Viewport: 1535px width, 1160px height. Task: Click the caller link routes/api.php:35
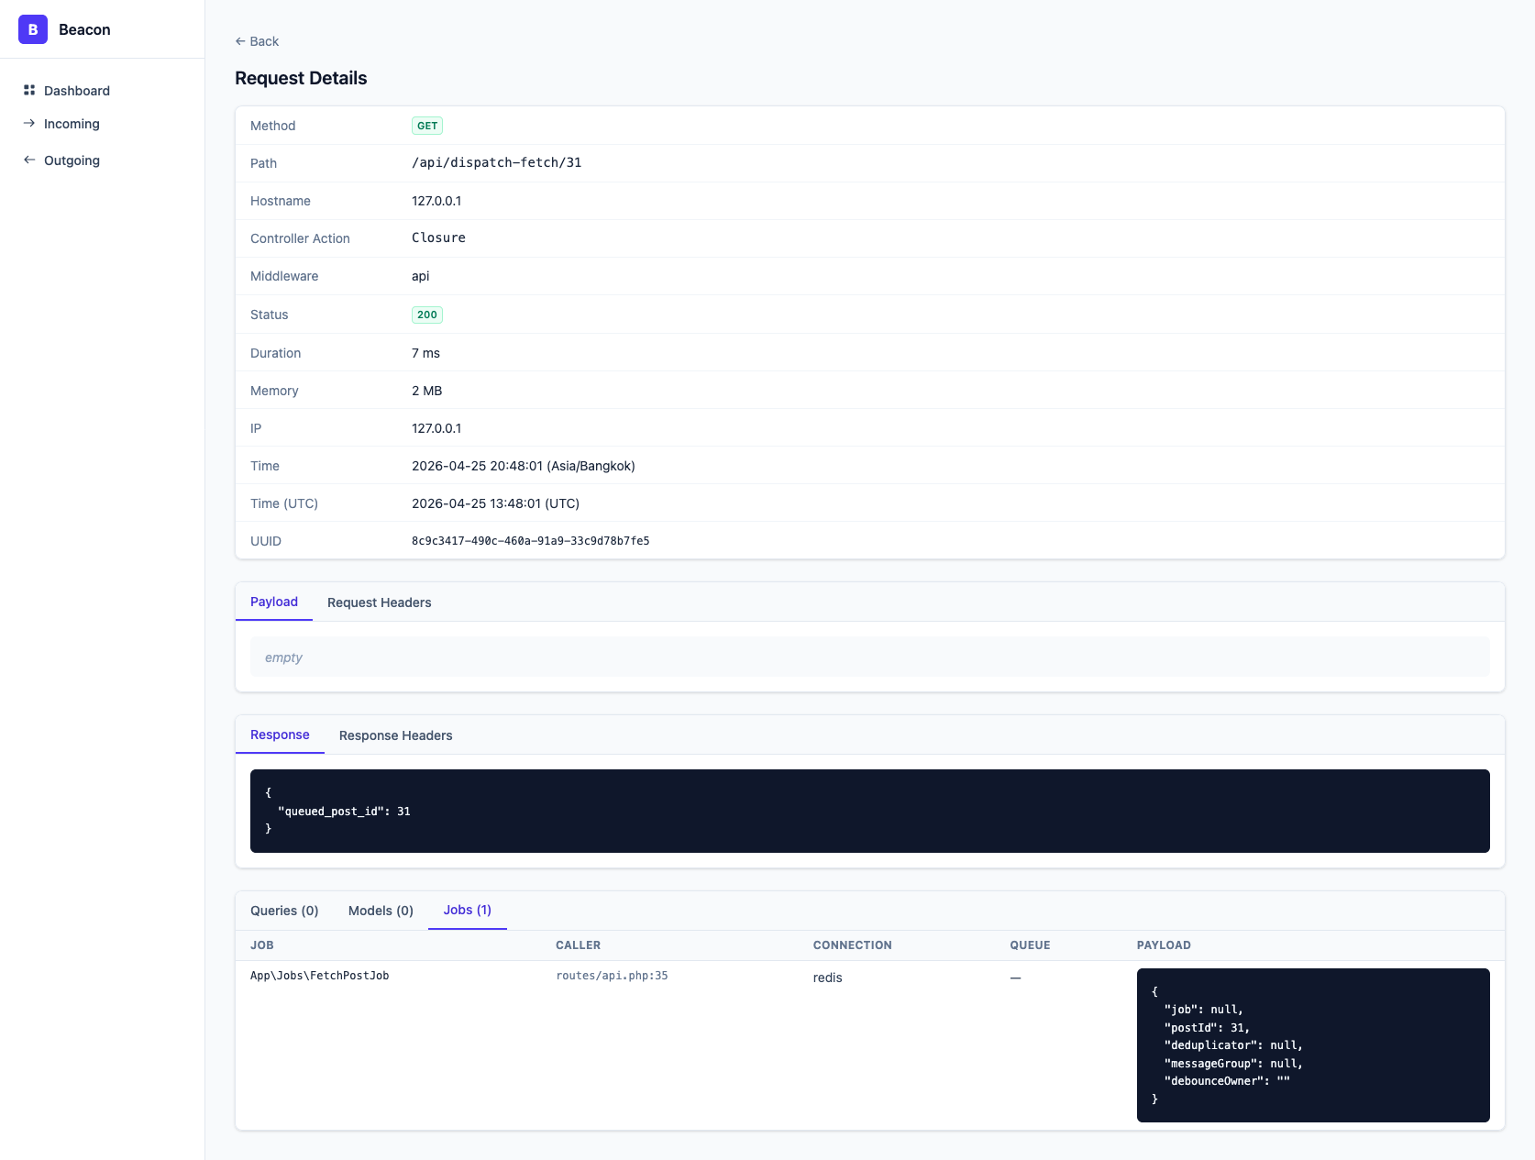pyautogui.click(x=611, y=976)
